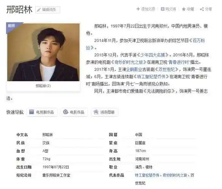Open the 邢昭林 portrait photo thumbnail

tap(44, 52)
